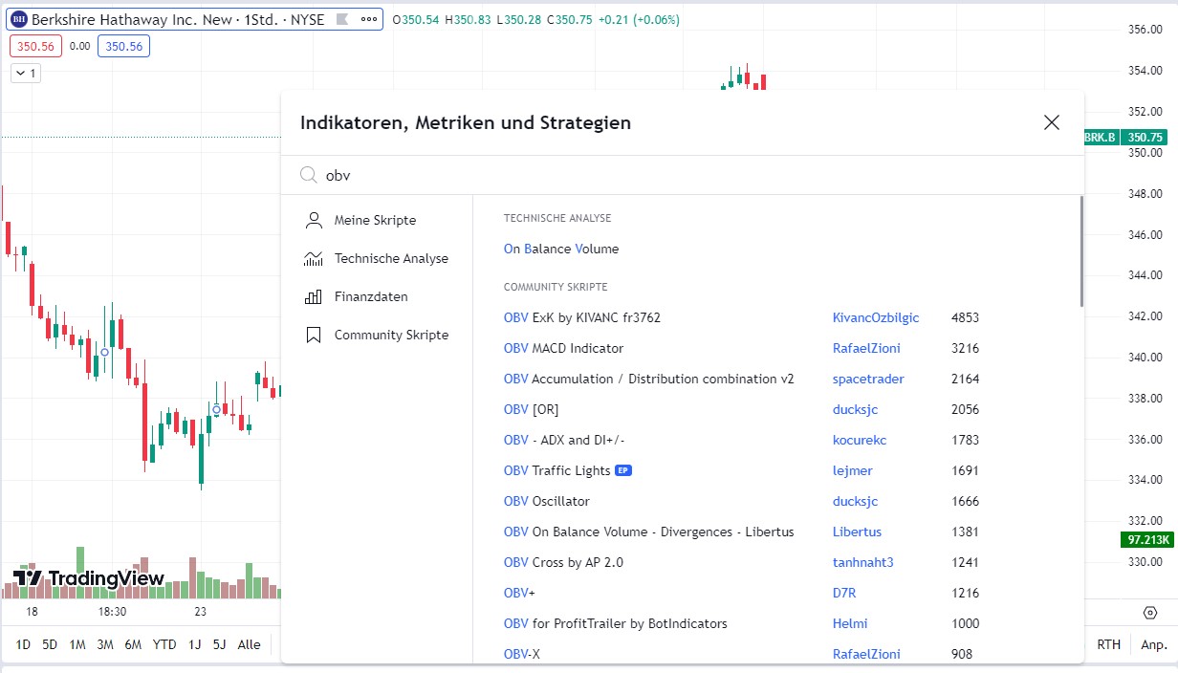1178x673 pixels.
Task: Open author KivancOzbilgic profile
Action: [x=876, y=317]
